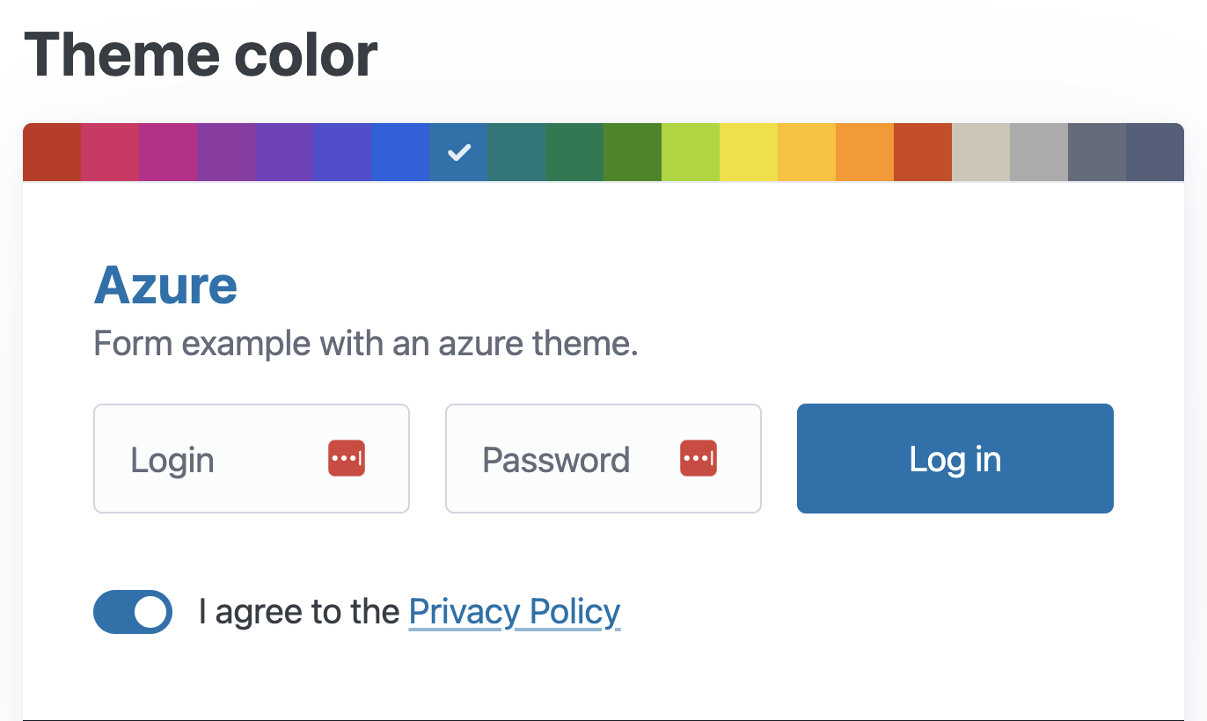The image size is (1207, 721).
Task: Select the purple theme color swatch
Action: click(x=226, y=152)
